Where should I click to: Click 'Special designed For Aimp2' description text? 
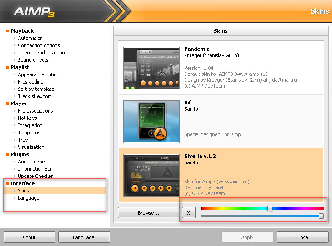click(214, 134)
